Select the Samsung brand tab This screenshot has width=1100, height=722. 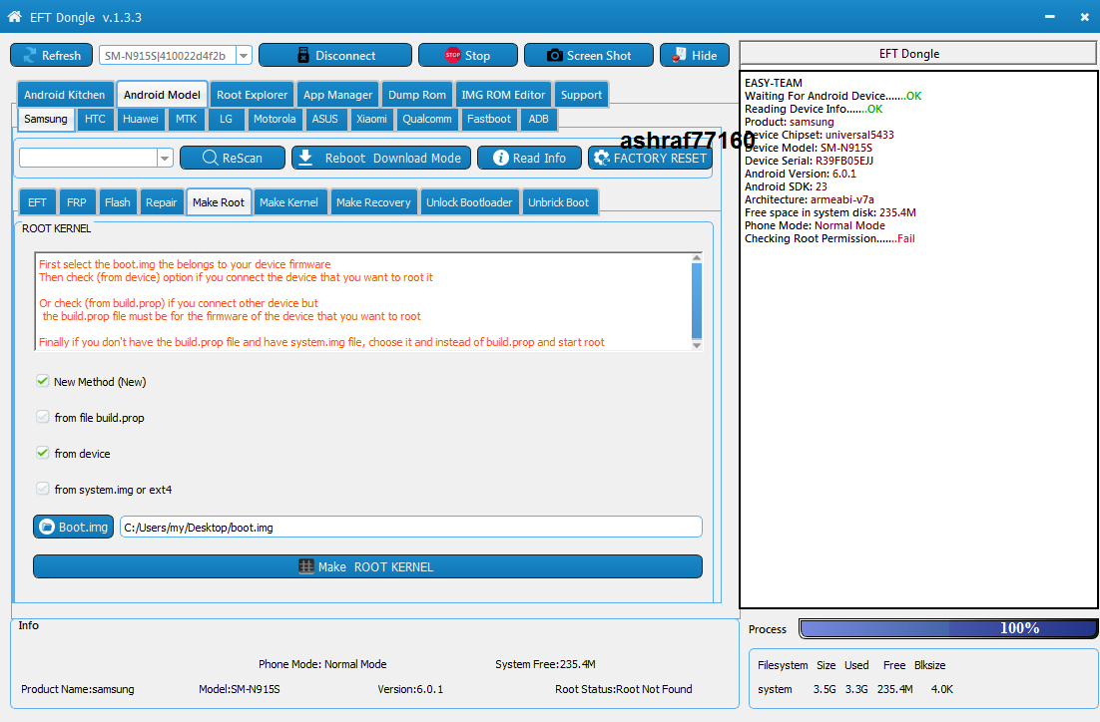coord(46,119)
